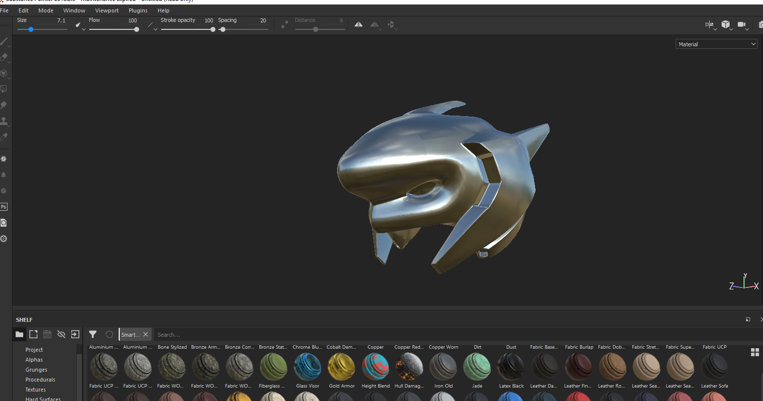Undock the Shelf panel
This screenshot has width=763, height=401.
tap(748, 319)
